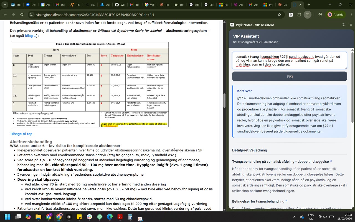Screen dimensions: 355x222
Task: Switch to the Messenger 'De' tab
Action: (31, 5)
